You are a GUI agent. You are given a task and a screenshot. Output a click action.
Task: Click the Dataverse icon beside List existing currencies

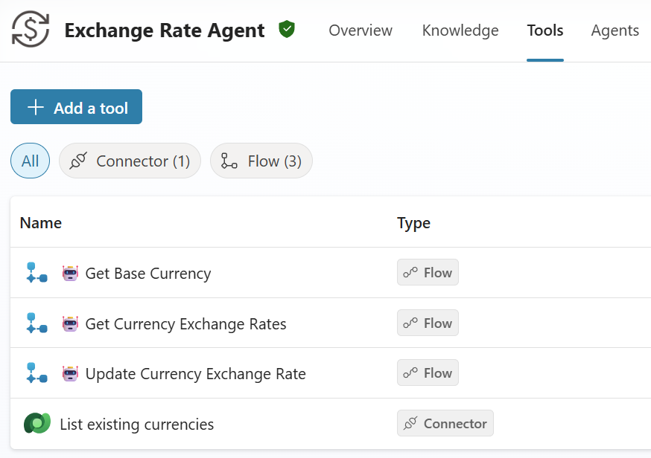pyautogui.click(x=36, y=424)
